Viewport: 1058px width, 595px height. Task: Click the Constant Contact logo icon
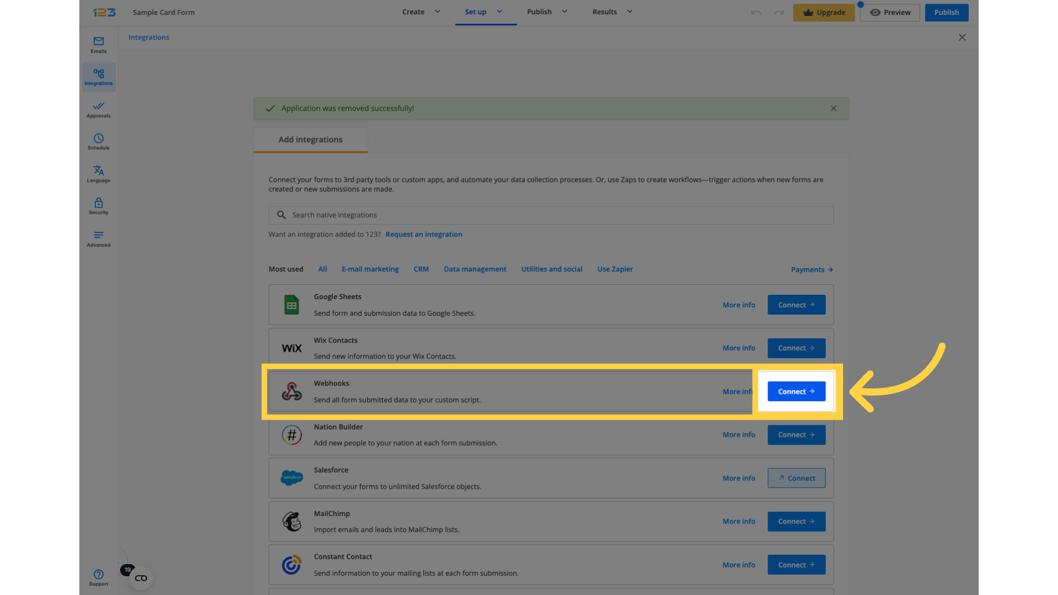[x=292, y=565]
